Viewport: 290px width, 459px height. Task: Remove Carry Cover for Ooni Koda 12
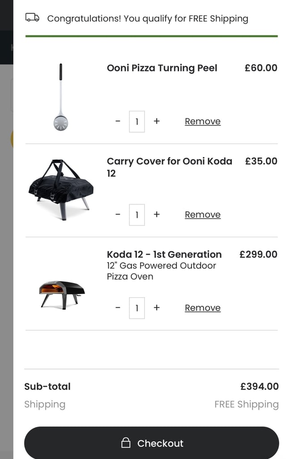pyautogui.click(x=203, y=215)
